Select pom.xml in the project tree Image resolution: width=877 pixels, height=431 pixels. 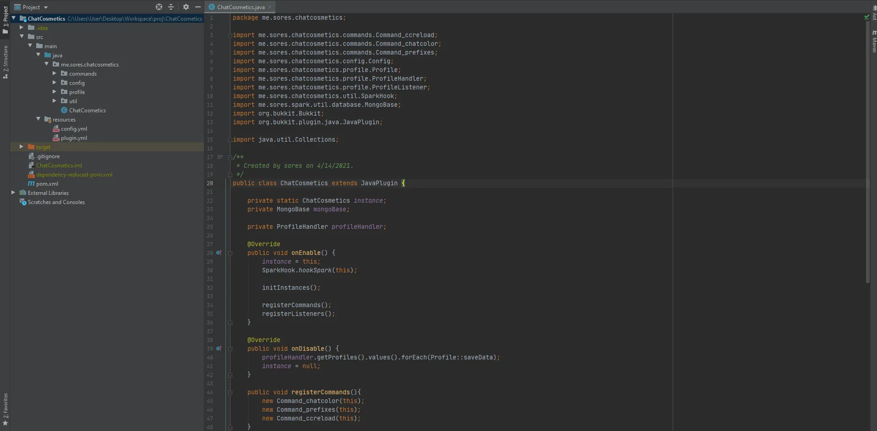pyautogui.click(x=47, y=184)
